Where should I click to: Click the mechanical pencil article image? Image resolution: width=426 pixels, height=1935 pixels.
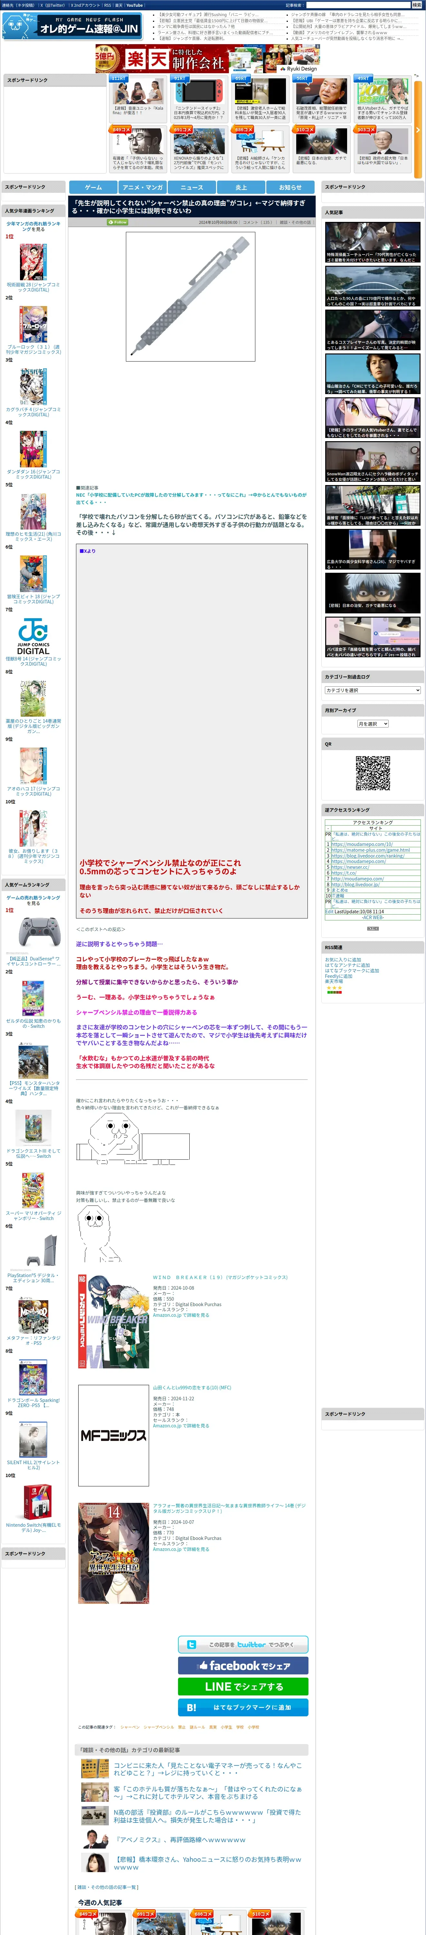191,296
